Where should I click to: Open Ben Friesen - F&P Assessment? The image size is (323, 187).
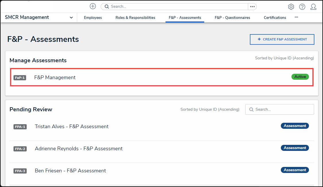coord(70,171)
